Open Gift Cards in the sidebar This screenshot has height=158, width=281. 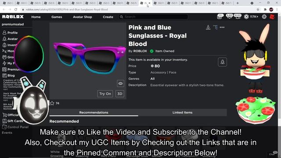pyautogui.click(x=13, y=121)
